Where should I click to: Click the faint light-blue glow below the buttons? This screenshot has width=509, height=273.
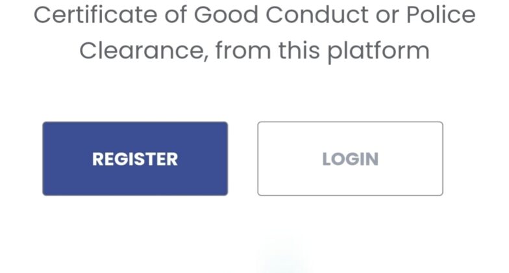tap(281, 257)
